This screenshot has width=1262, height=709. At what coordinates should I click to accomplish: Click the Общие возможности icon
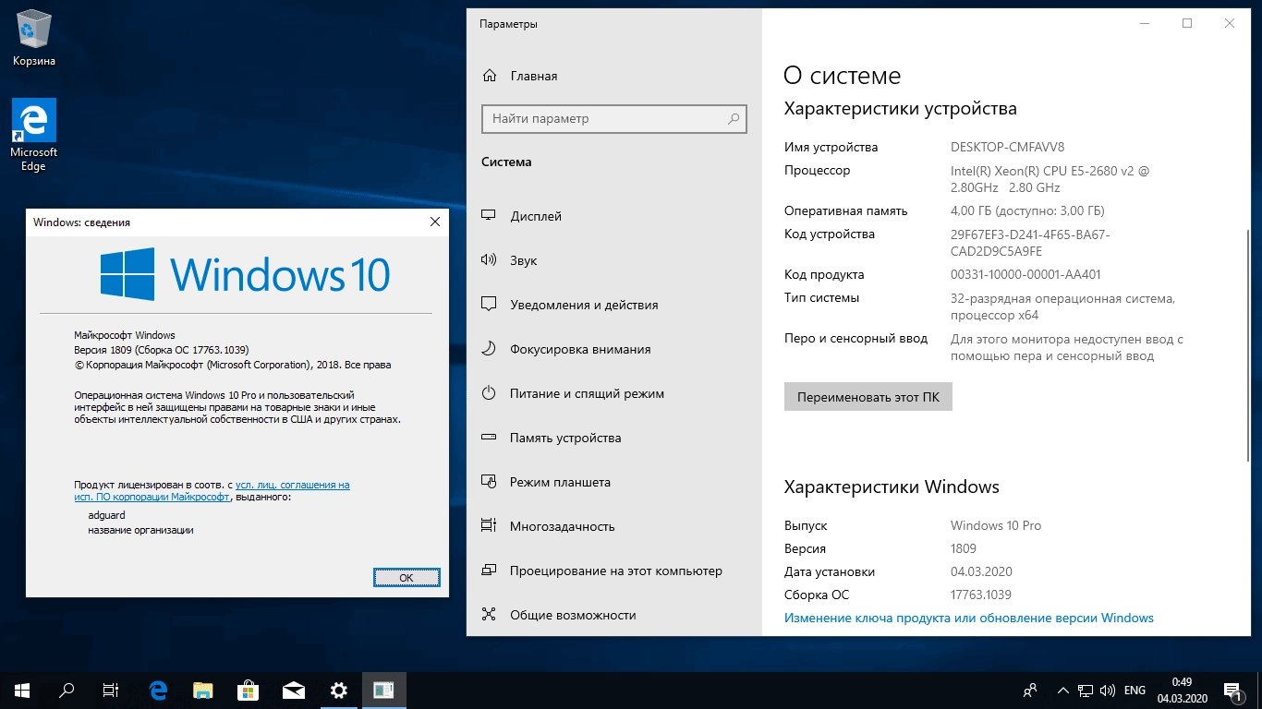(490, 615)
